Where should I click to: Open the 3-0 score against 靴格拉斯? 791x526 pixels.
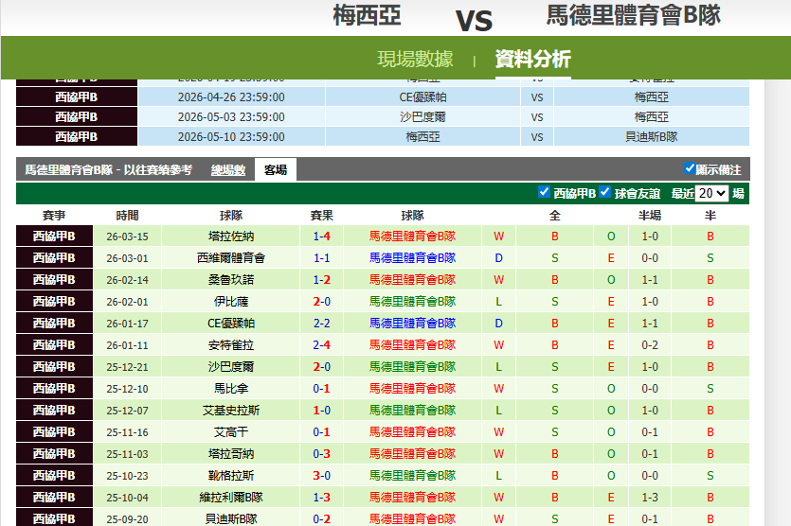322,476
